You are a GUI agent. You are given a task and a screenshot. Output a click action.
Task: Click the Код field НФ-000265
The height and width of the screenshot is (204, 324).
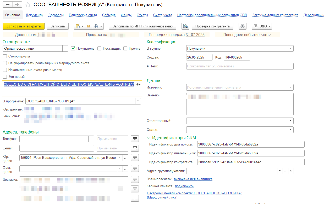point(237,57)
